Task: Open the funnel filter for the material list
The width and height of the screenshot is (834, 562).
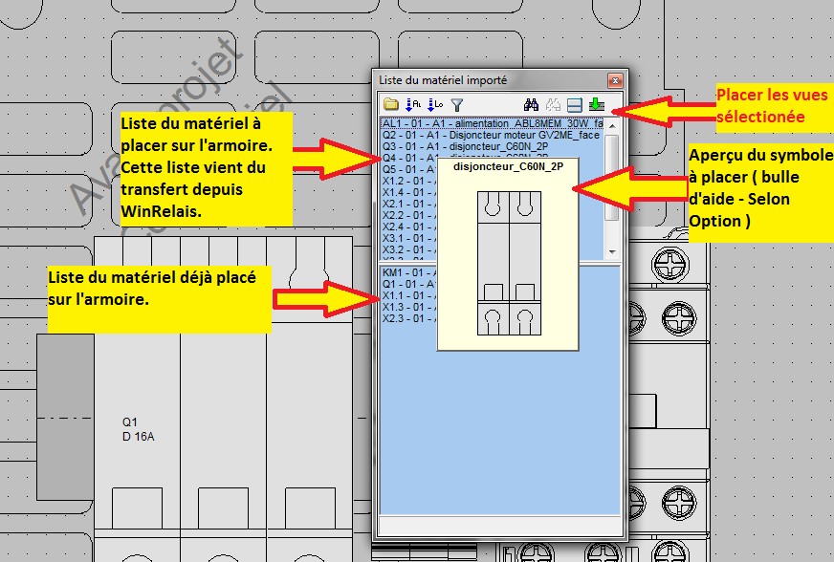Action: point(457,105)
